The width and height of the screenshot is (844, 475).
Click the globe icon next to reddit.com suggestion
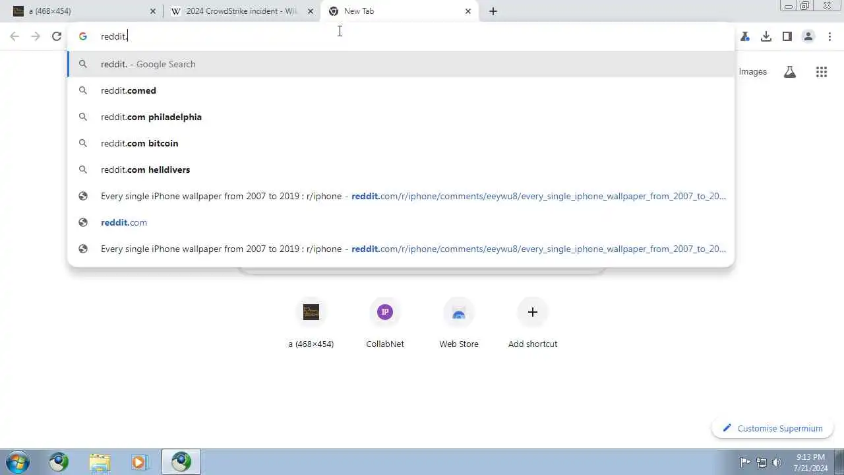coord(83,222)
